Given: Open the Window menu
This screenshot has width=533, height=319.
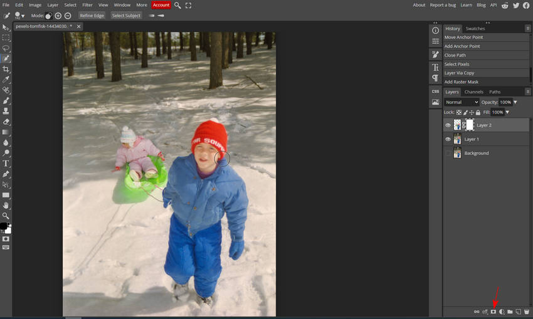Looking at the screenshot, I should click(x=122, y=5).
